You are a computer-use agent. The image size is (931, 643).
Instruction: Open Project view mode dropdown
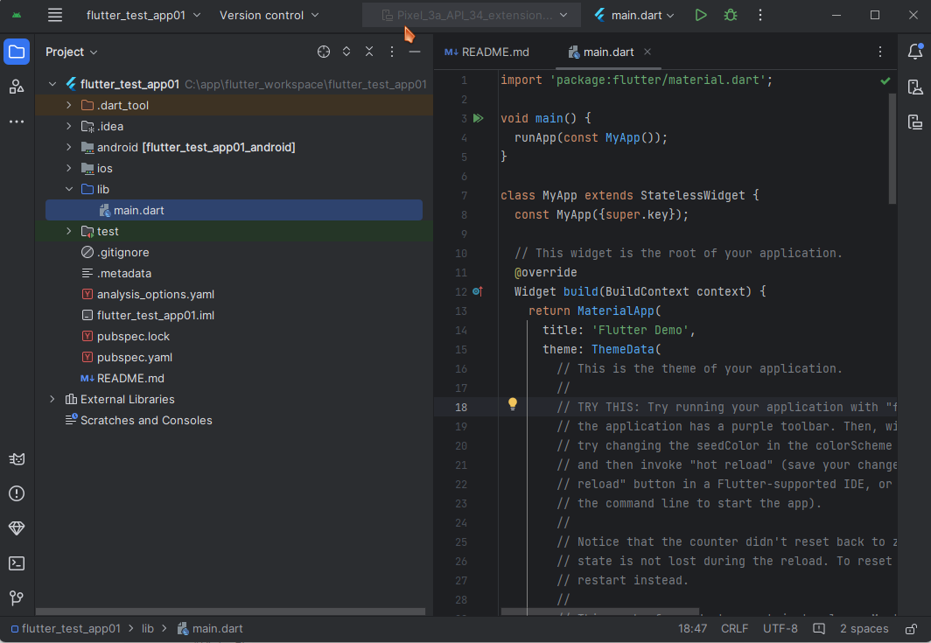coord(71,52)
